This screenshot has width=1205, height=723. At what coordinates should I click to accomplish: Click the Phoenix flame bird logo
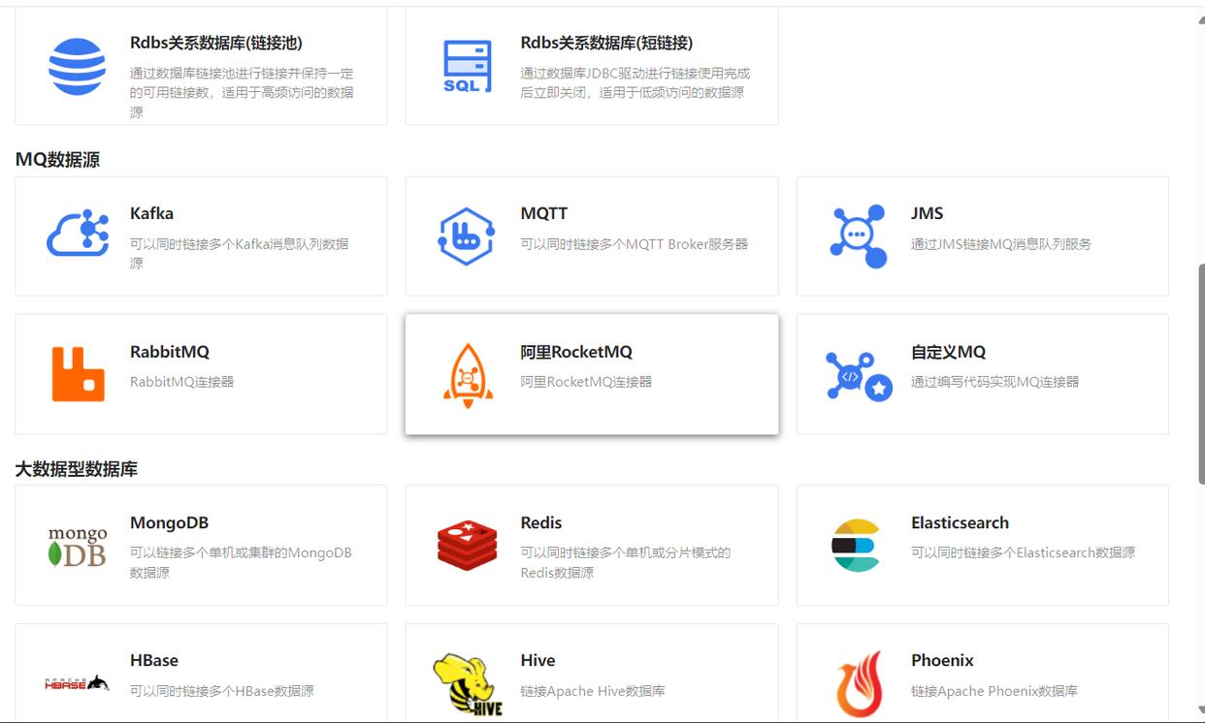(860, 683)
